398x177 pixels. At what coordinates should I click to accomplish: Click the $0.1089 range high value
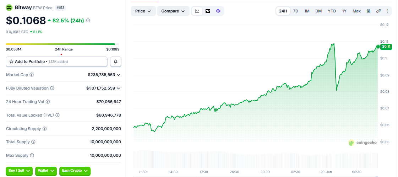click(113, 49)
